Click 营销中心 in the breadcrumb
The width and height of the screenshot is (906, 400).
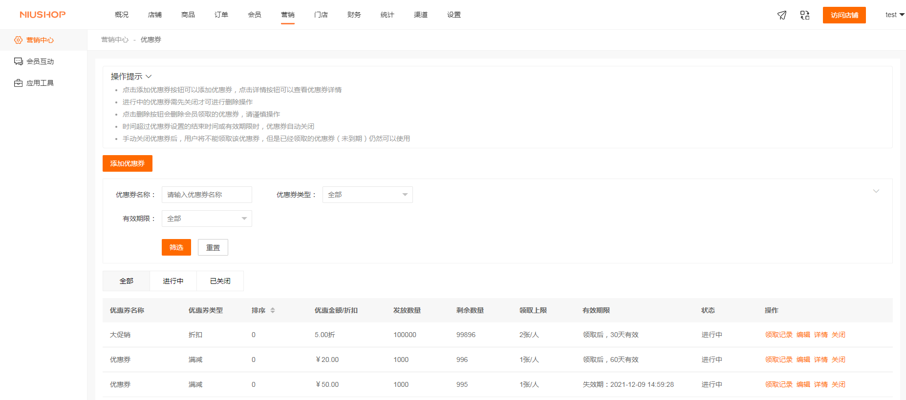click(115, 40)
